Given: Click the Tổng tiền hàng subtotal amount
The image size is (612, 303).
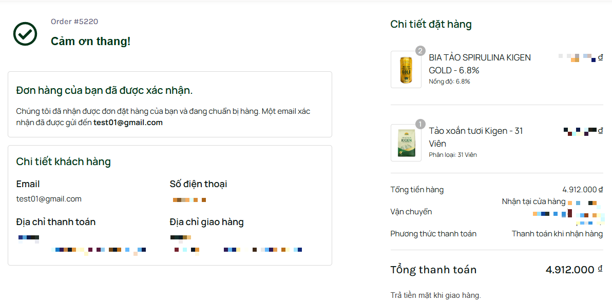Looking at the screenshot, I should tap(582, 190).
